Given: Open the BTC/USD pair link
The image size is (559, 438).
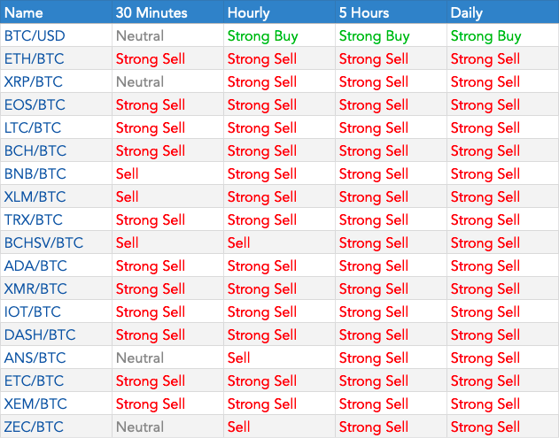Looking at the screenshot, I should point(35,36).
